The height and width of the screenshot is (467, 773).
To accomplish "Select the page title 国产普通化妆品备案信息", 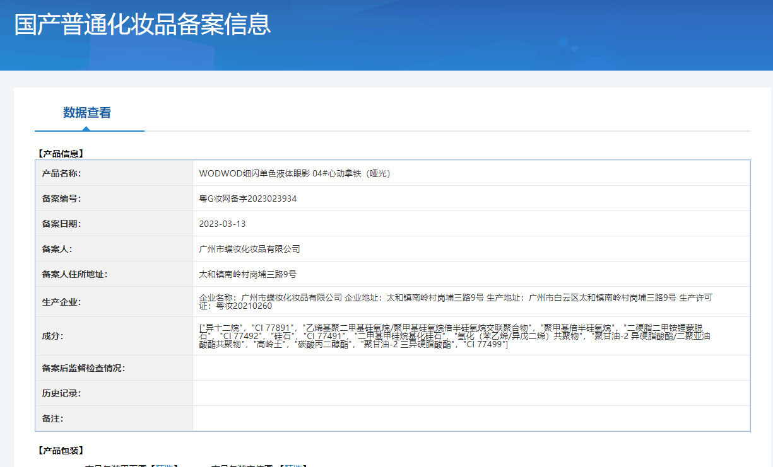I will (143, 24).
